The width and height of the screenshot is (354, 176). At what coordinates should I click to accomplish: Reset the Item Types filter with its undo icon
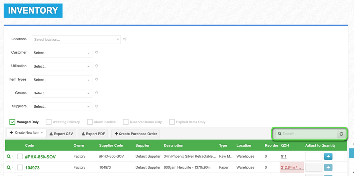coord(96,79)
